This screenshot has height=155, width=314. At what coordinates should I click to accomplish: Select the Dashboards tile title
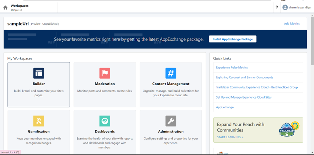(x=105, y=131)
